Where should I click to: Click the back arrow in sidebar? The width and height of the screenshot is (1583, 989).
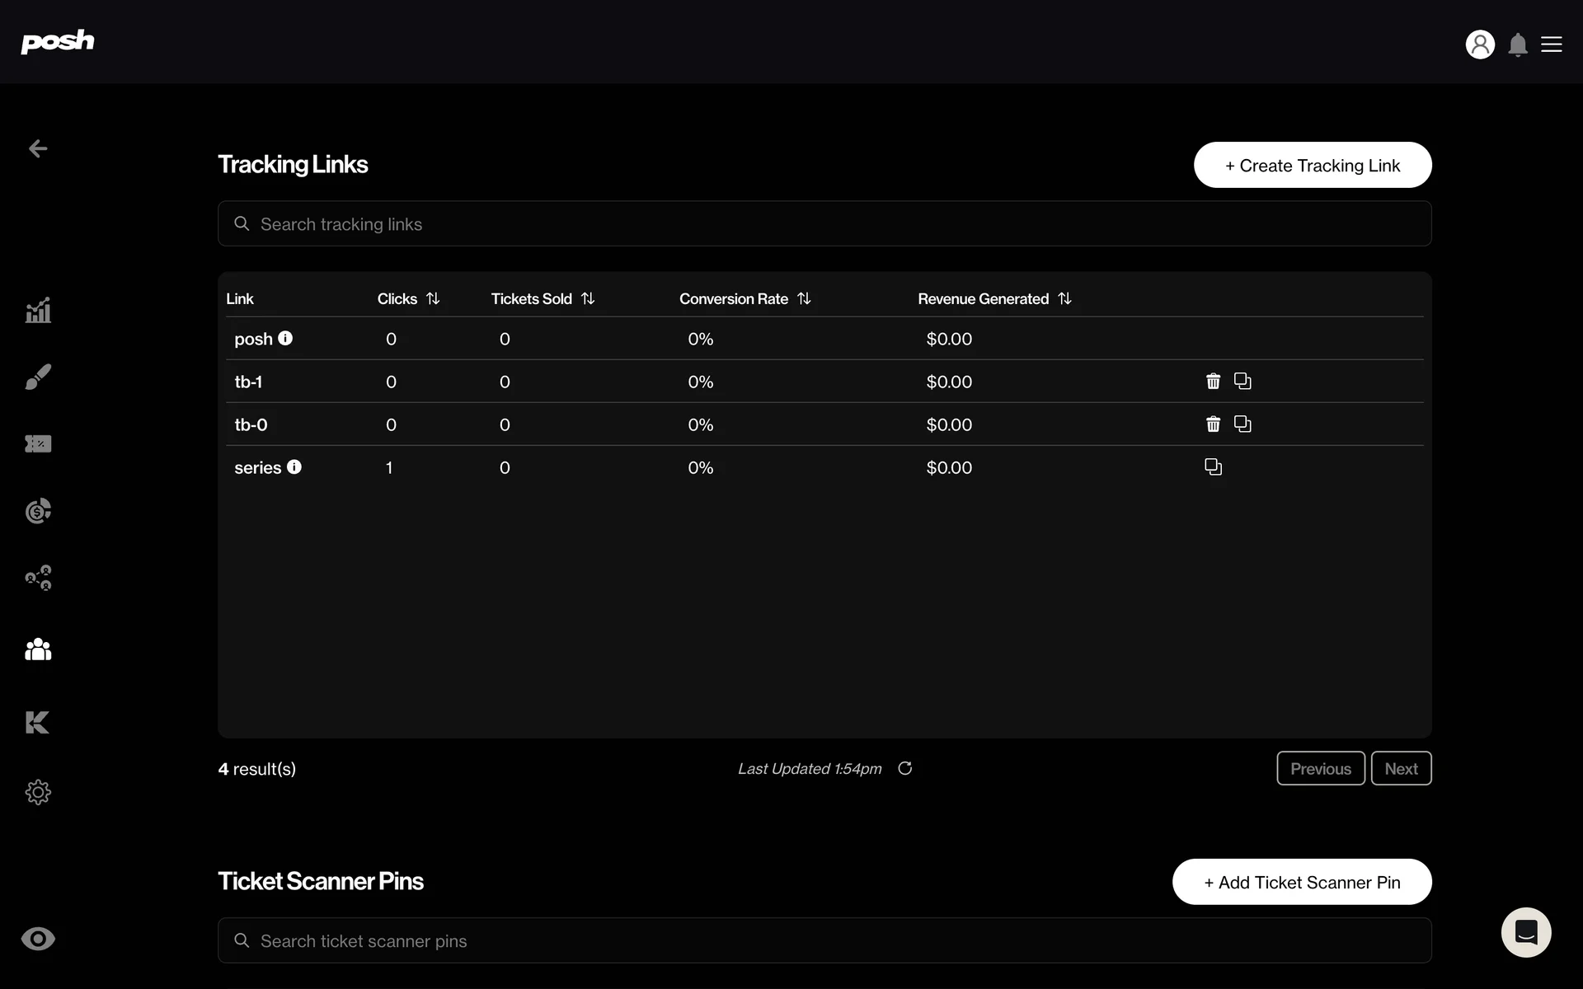38,148
